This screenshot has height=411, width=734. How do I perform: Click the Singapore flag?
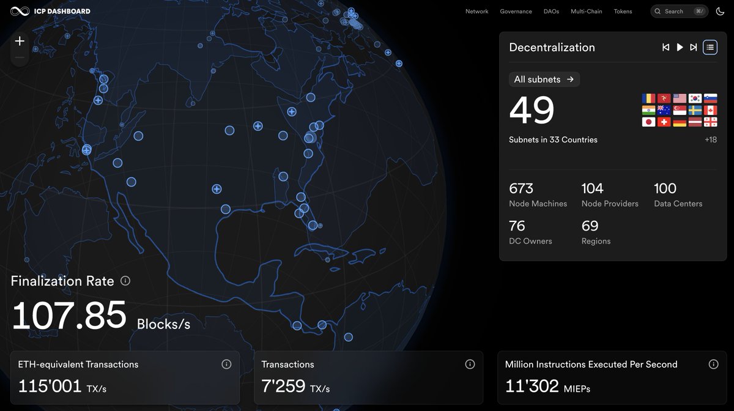(x=680, y=110)
